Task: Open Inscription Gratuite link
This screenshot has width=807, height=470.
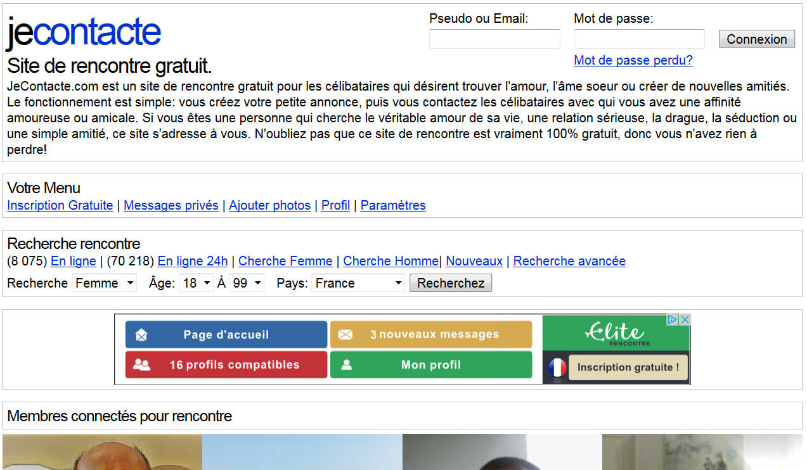Action: pos(60,205)
